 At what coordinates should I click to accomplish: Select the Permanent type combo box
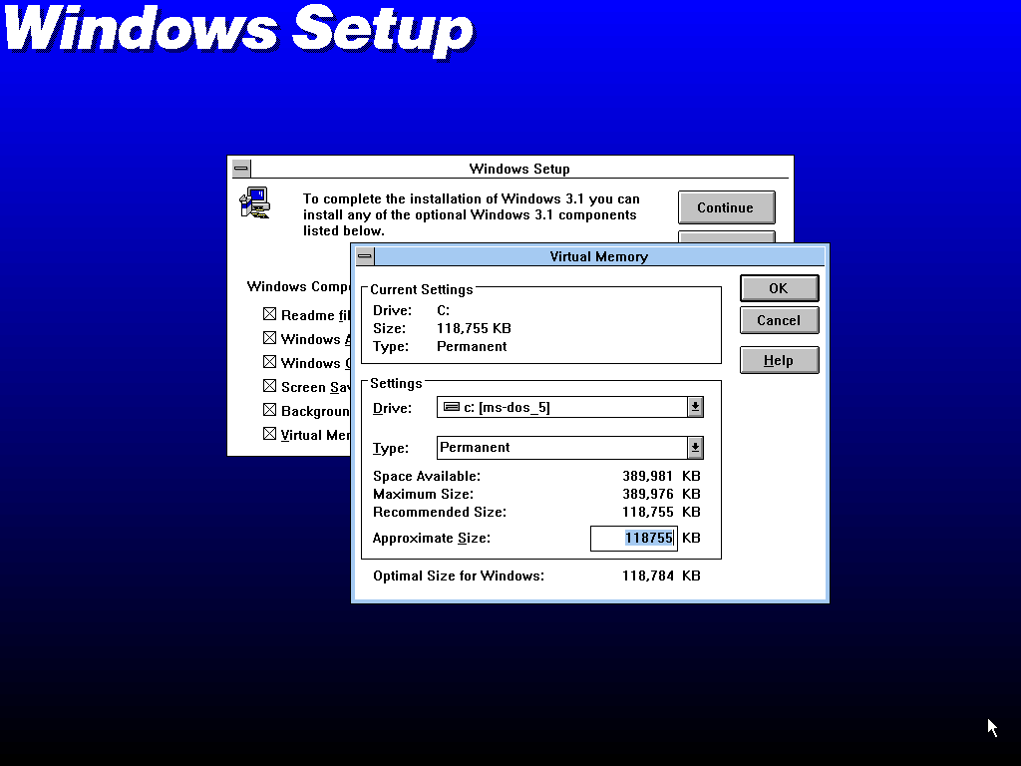569,448
